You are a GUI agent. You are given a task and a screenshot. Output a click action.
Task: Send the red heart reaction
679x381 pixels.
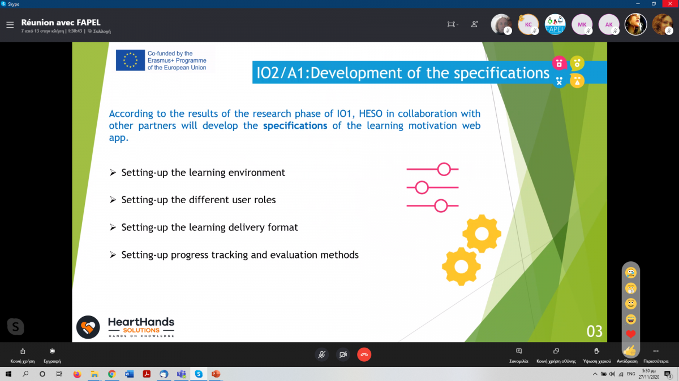point(631,334)
